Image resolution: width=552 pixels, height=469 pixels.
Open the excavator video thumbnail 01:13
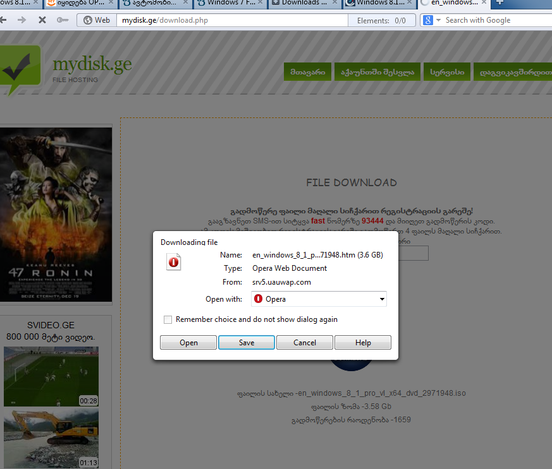click(51, 439)
